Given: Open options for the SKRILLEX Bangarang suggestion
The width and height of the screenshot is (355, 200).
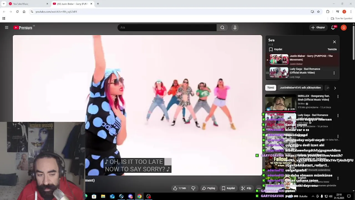Looking at the screenshot, I should point(338,96).
